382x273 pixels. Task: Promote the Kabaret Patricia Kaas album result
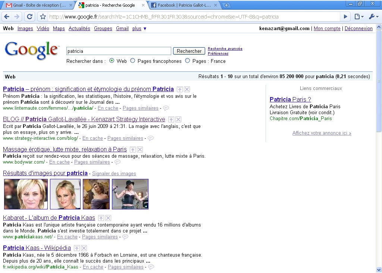click(101, 218)
